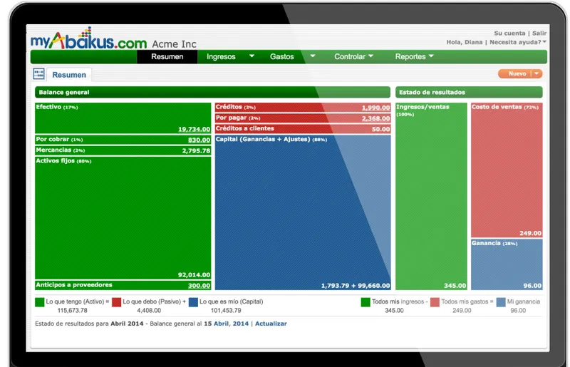Image resolution: width=570 pixels, height=367 pixels.
Task: Click Capital amount 1,793.79 + 99,660.00
Action: coord(356,286)
